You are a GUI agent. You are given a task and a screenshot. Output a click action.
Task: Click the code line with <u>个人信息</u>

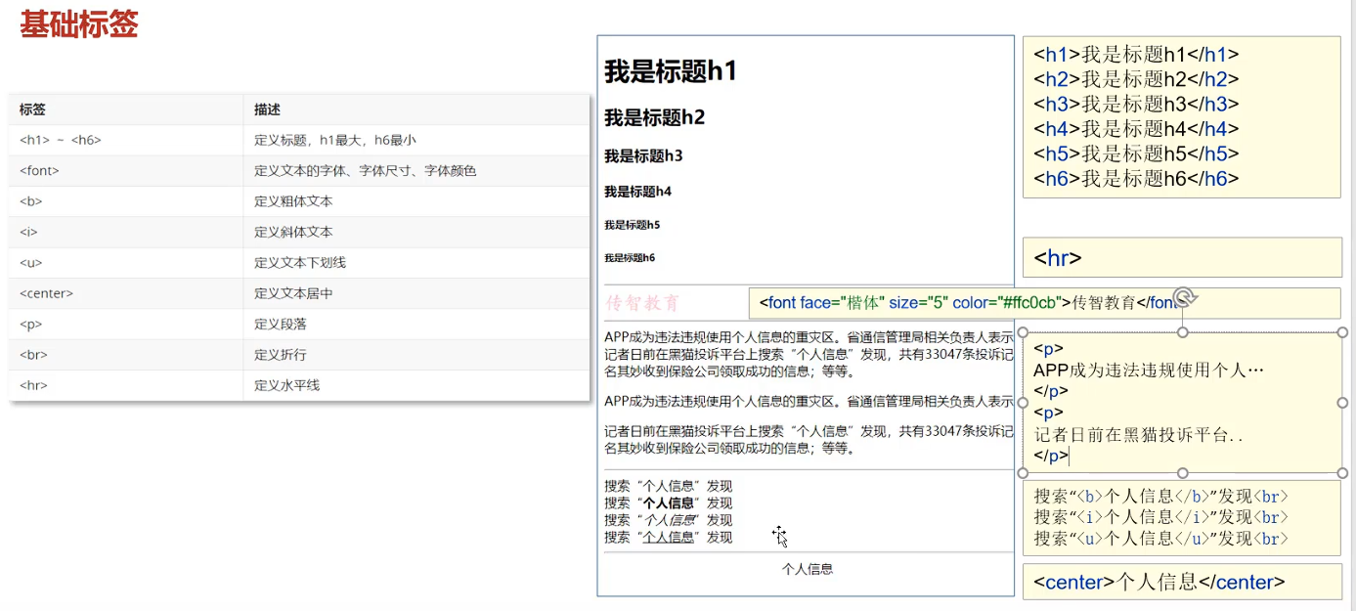1160,539
